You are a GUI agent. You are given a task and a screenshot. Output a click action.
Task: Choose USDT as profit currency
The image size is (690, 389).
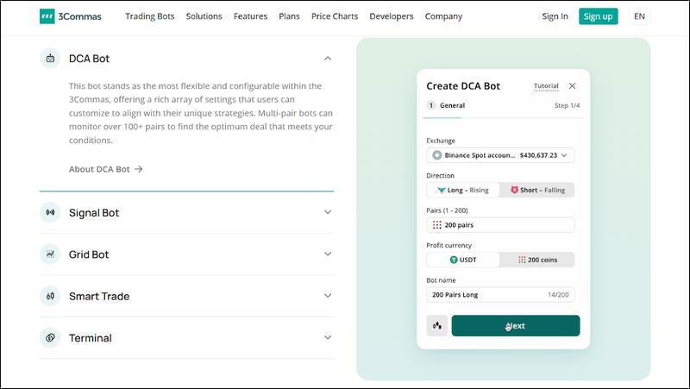463,260
